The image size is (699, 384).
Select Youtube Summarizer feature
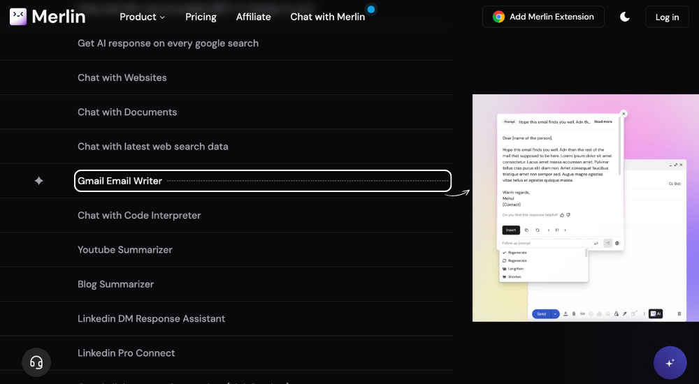pos(125,249)
